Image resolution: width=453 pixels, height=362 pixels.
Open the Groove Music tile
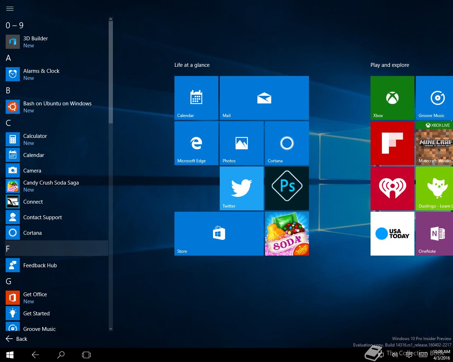click(x=435, y=98)
